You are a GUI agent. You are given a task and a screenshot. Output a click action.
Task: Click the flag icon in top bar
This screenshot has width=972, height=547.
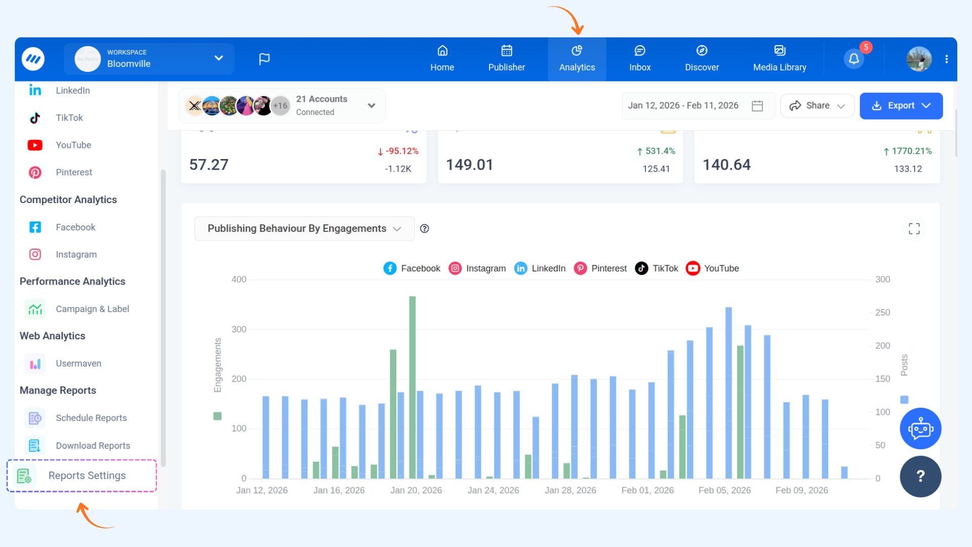click(x=264, y=59)
